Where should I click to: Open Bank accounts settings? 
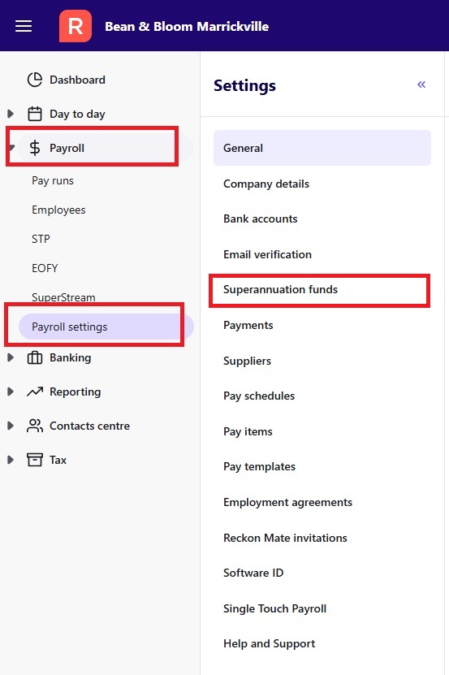tap(261, 219)
